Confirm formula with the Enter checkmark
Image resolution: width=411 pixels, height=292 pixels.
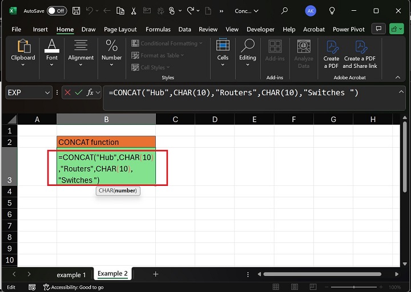pos(79,92)
